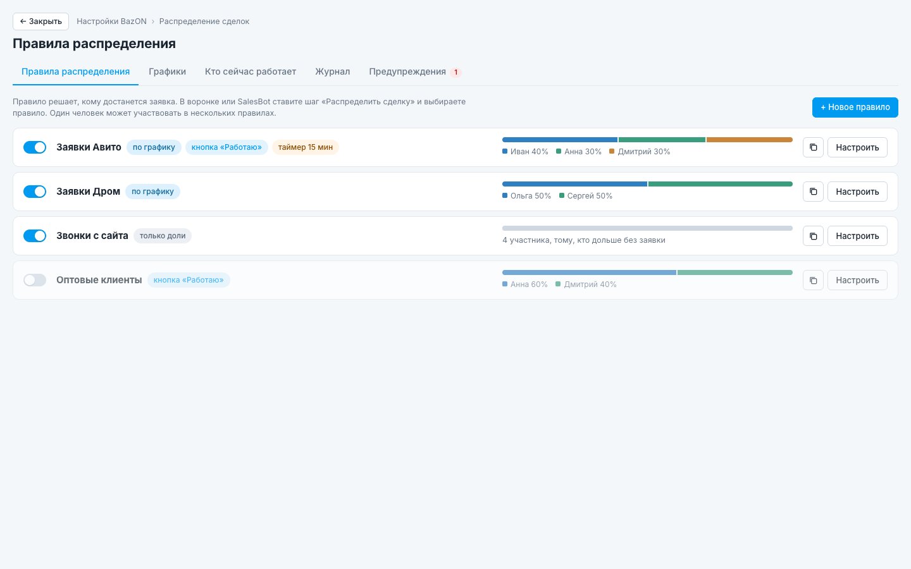Image resolution: width=911 pixels, height=569 pixels.
Task: Click the Заявки Авито distribution share bar
Action: pyautogui.click(x=647, y=140)
